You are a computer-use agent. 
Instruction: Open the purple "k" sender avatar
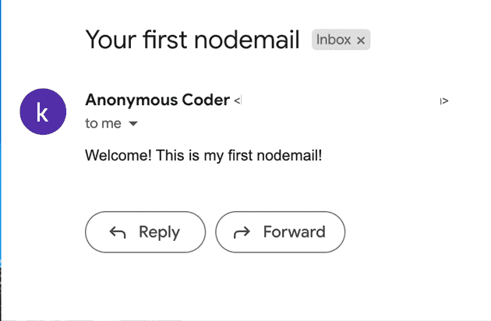click(x=43, y=111)
